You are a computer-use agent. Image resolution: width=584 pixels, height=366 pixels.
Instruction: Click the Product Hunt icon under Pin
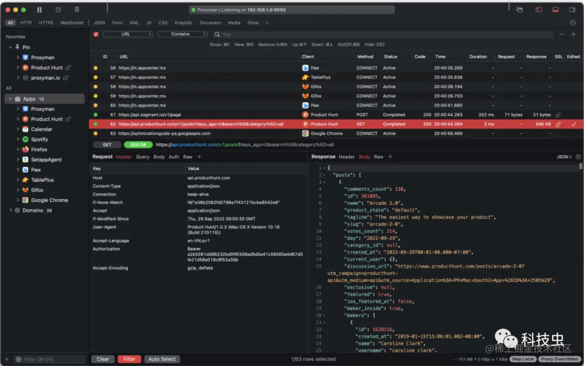[25, 68]
